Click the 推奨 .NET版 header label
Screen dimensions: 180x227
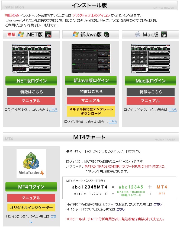[x=31, y=34]
